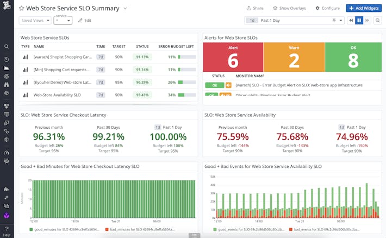Open the Configure menu
Screen dimensions: 386x238
327,8
